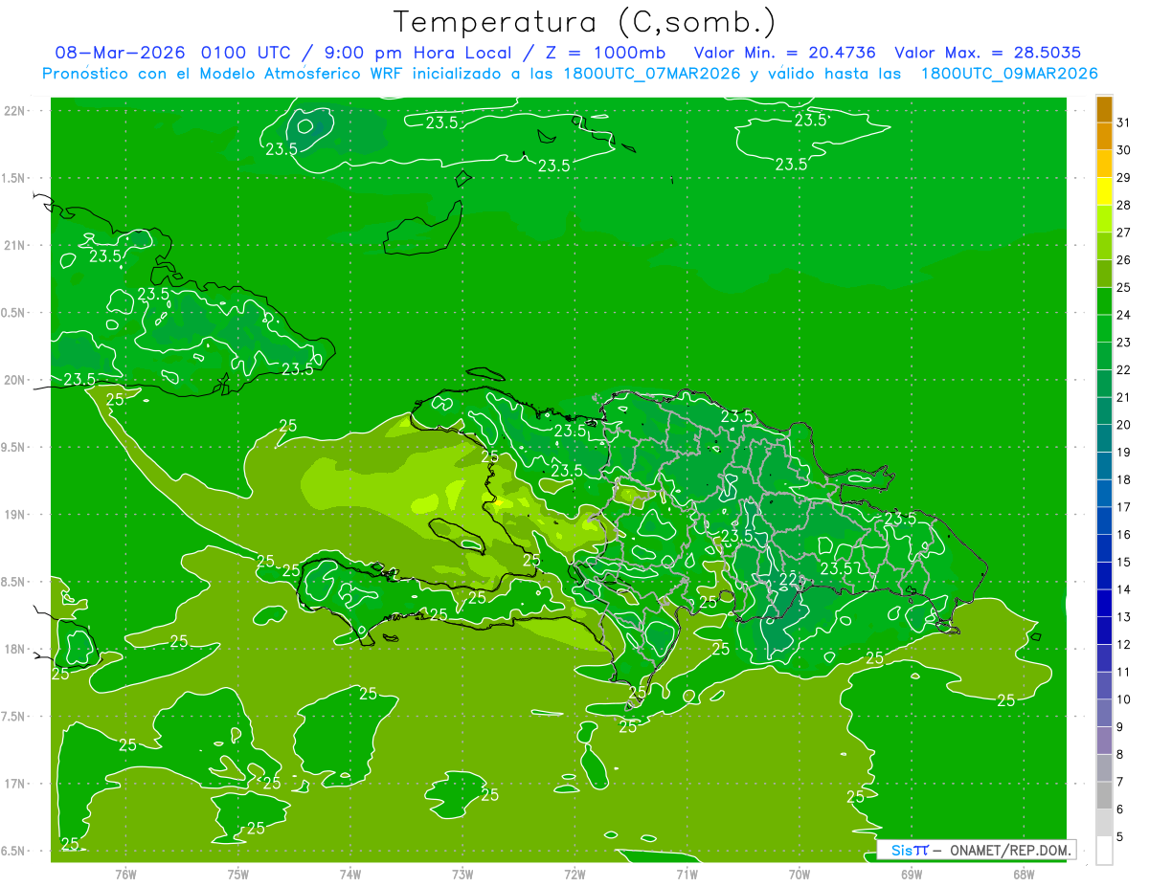This screenshot has height=887, width=1149.
Task: Click the 17N latitude axis label
Action: point(15,784)
